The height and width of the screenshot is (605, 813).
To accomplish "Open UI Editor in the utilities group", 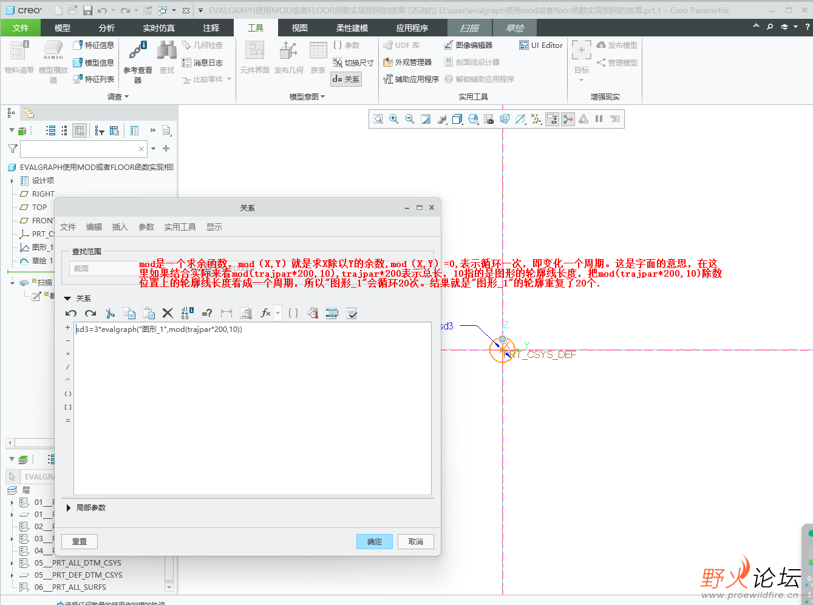I will click(541, 45).
